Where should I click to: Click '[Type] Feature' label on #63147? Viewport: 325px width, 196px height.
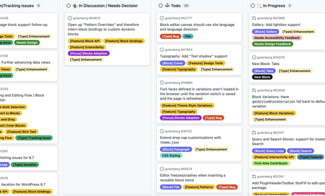point(310,157)
